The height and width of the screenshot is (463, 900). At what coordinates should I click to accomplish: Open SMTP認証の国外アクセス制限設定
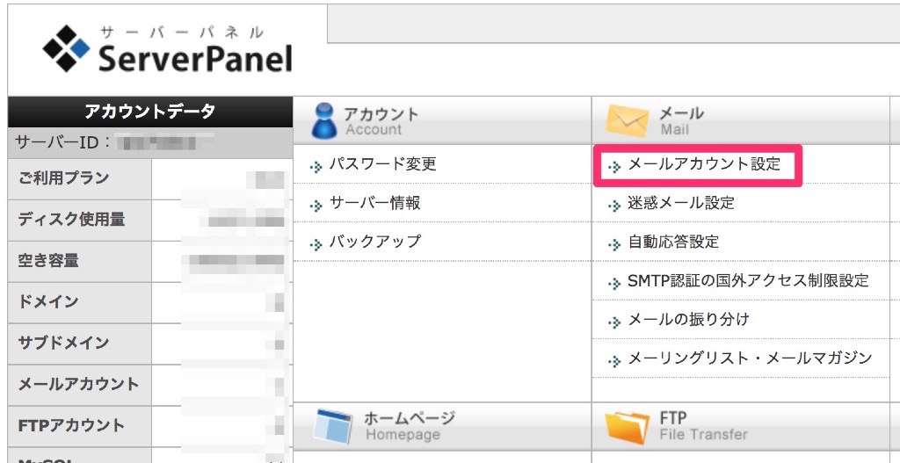[747, 281]
